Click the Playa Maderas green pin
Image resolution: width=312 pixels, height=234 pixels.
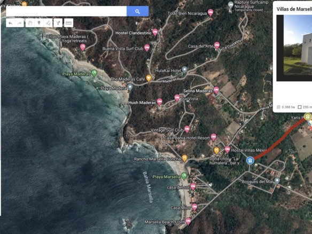[x=94, y=73]
